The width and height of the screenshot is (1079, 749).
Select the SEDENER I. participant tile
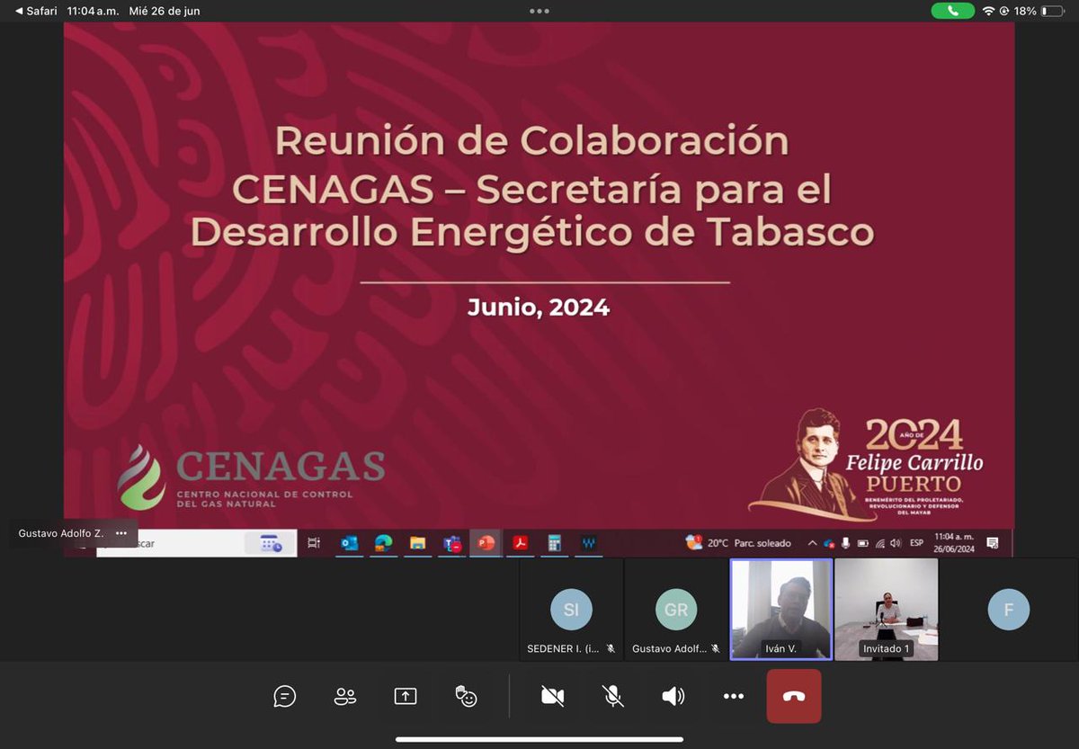pos(571,610)
